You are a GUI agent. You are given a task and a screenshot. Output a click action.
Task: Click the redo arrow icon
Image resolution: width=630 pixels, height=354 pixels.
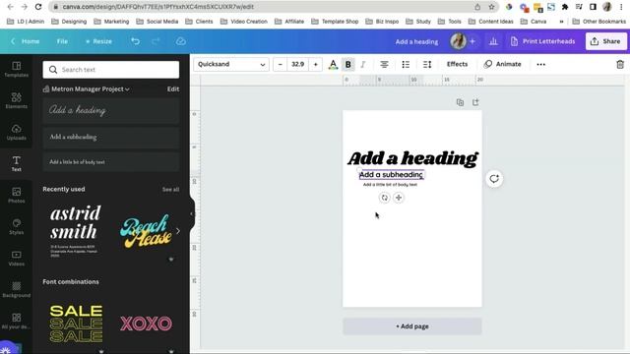(156, 41)
